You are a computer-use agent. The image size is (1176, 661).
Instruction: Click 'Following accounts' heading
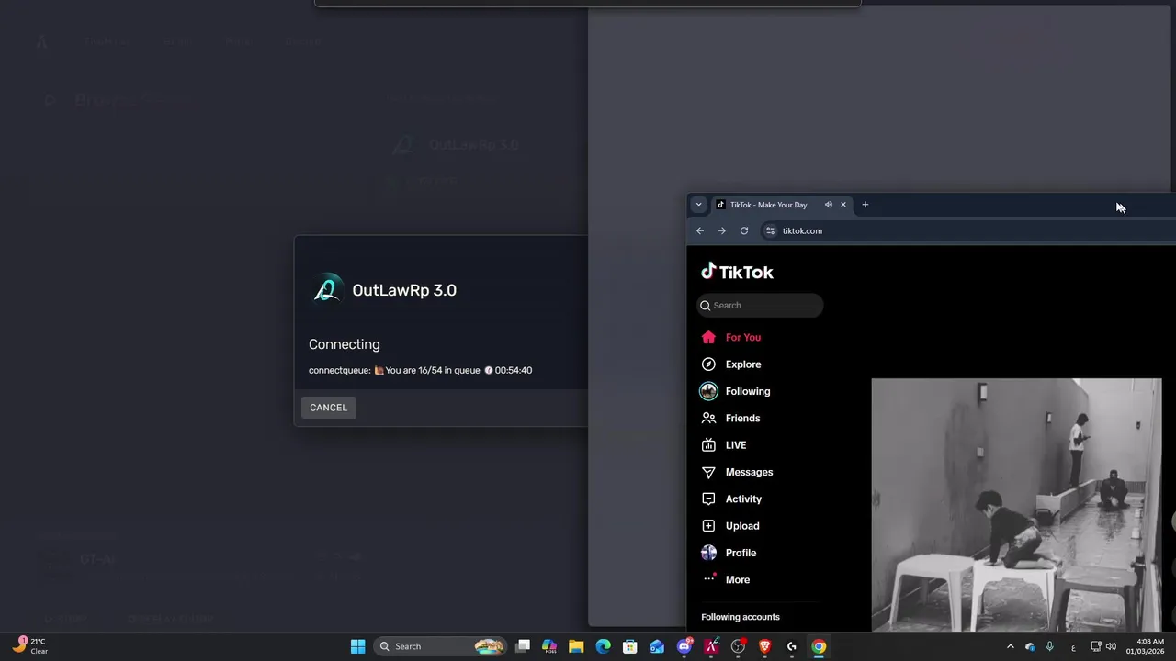741,617
